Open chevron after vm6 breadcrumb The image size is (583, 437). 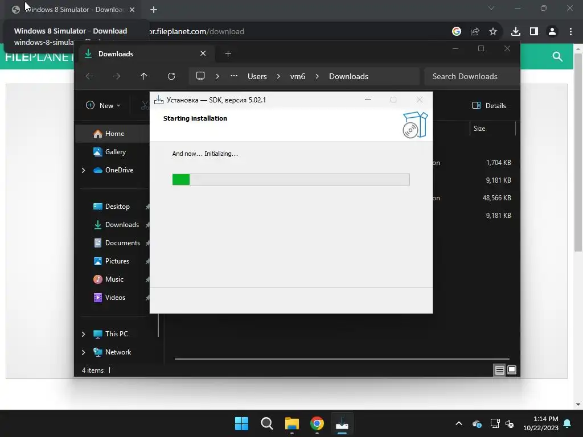click(317, 76)
